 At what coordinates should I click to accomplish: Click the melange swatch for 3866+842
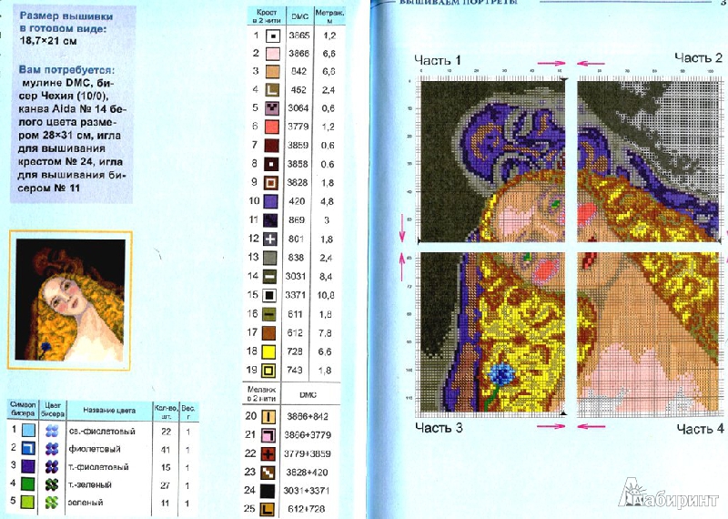click(x=268, y=417)
